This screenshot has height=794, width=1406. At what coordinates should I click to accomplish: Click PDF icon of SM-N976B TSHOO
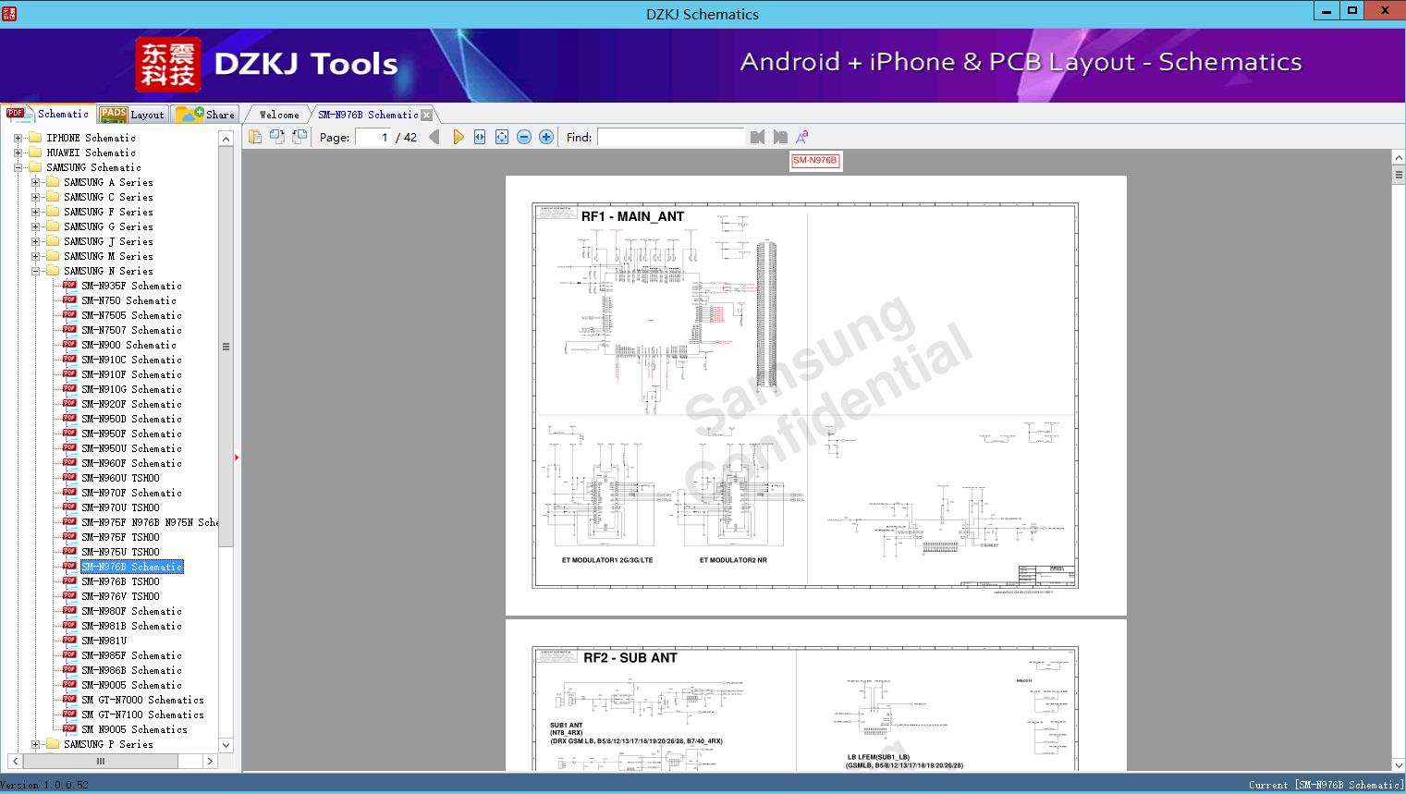(70, 581)
